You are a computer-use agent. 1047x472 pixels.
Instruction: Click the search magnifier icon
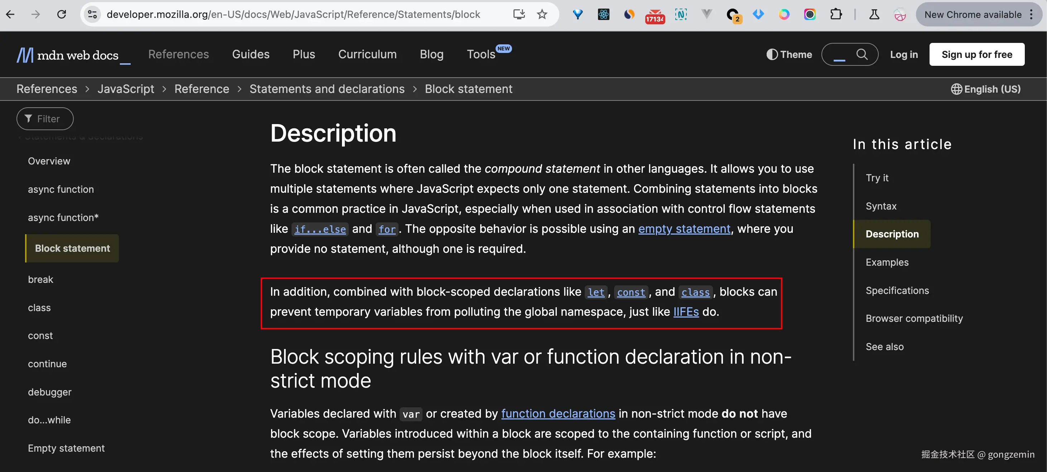861,54
